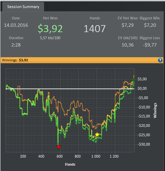Open the Session Summary tab
165x171 pixels.
[x=23, y=7]
